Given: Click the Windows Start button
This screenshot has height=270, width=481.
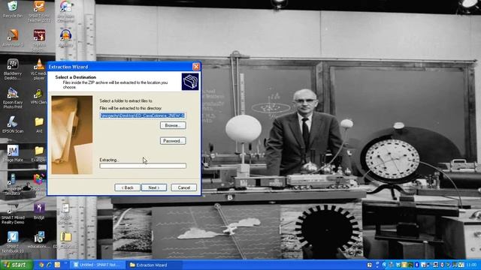Looking at the screenshot, I should coord(17,265).
